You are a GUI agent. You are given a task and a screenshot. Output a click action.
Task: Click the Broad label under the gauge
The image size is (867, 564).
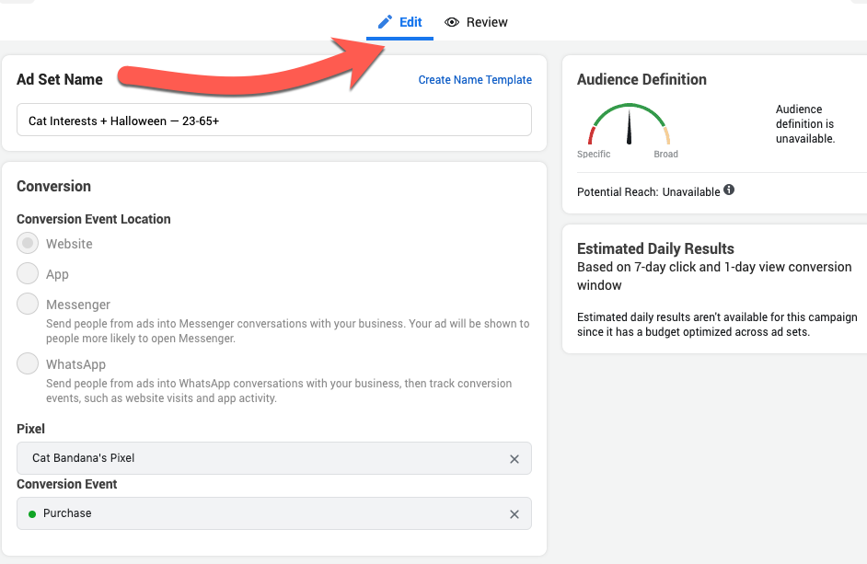point(665,155)
